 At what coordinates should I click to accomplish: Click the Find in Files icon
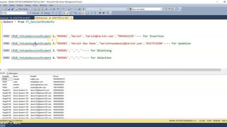click(130, 9)
